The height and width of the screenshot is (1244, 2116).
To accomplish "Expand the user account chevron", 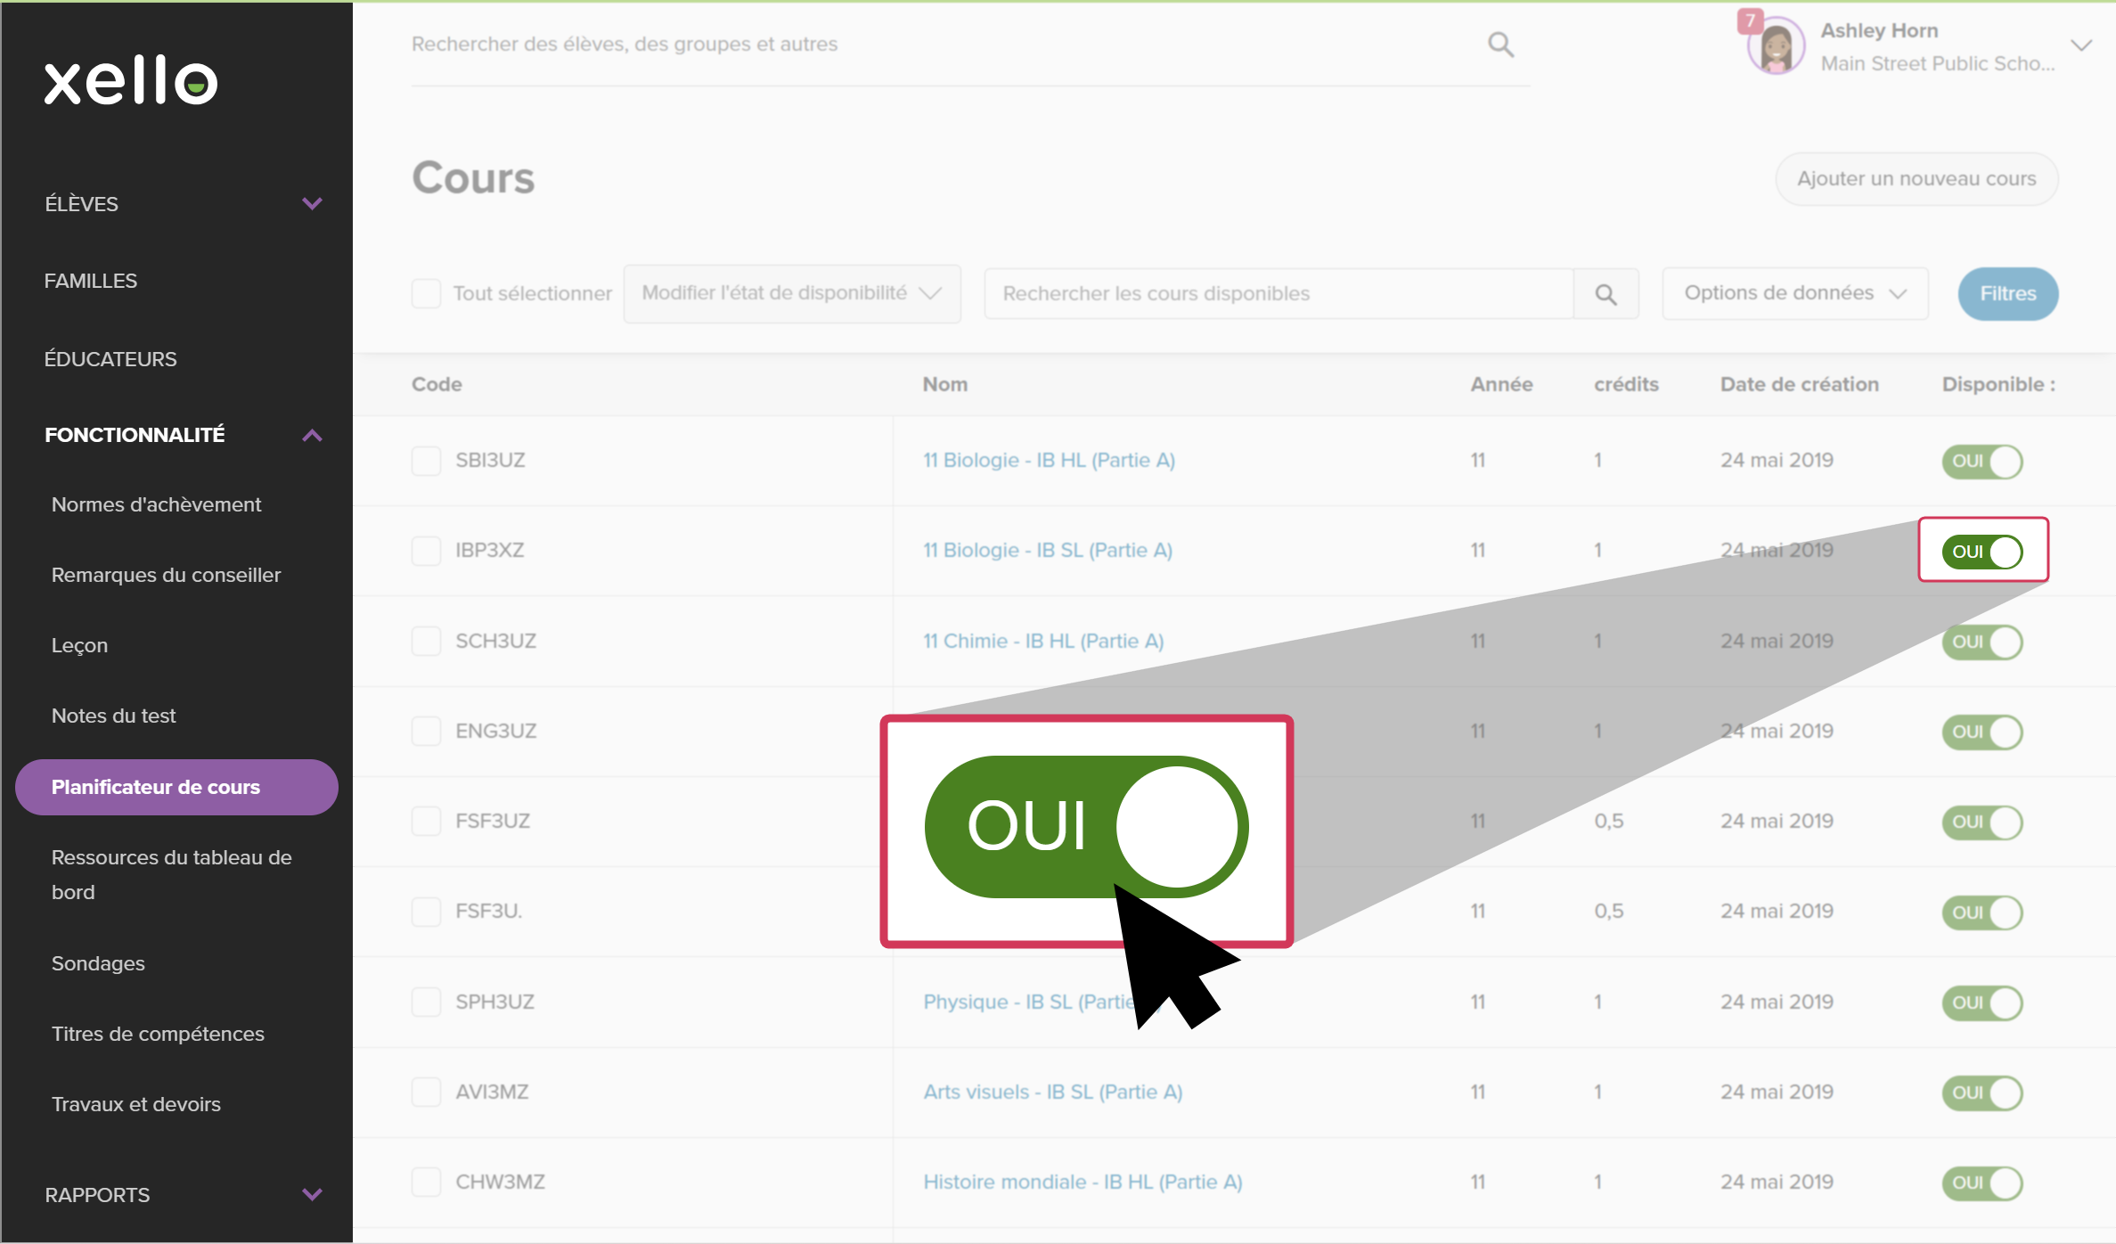I will click(x=2081, y=45).
